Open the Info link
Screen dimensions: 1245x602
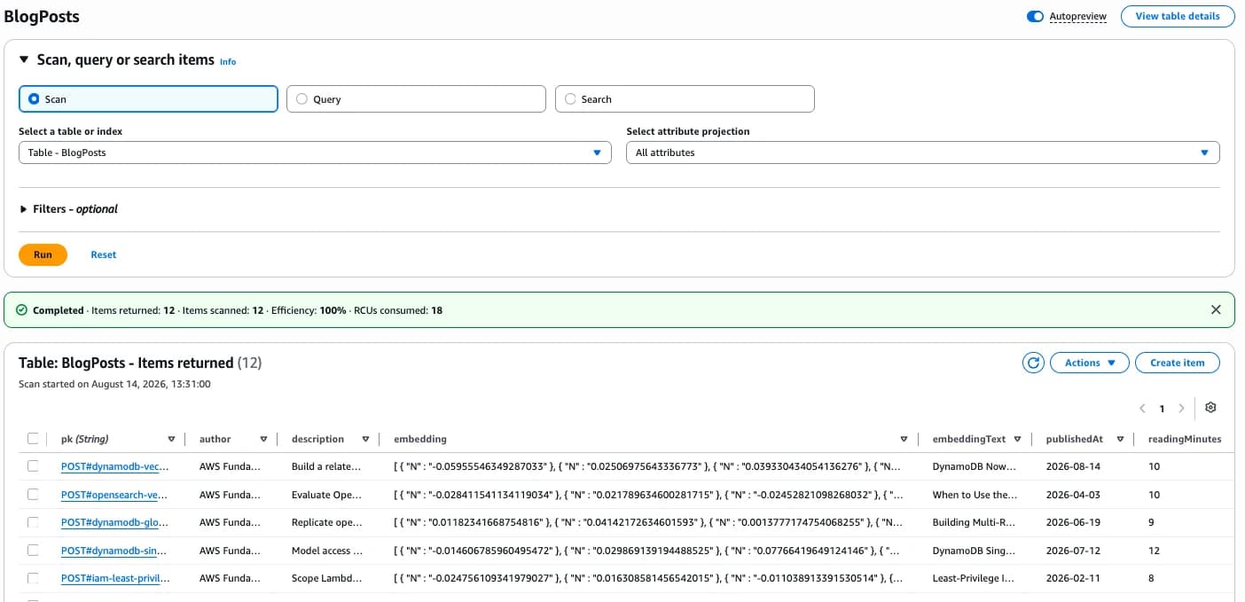(x=228, y=62)
